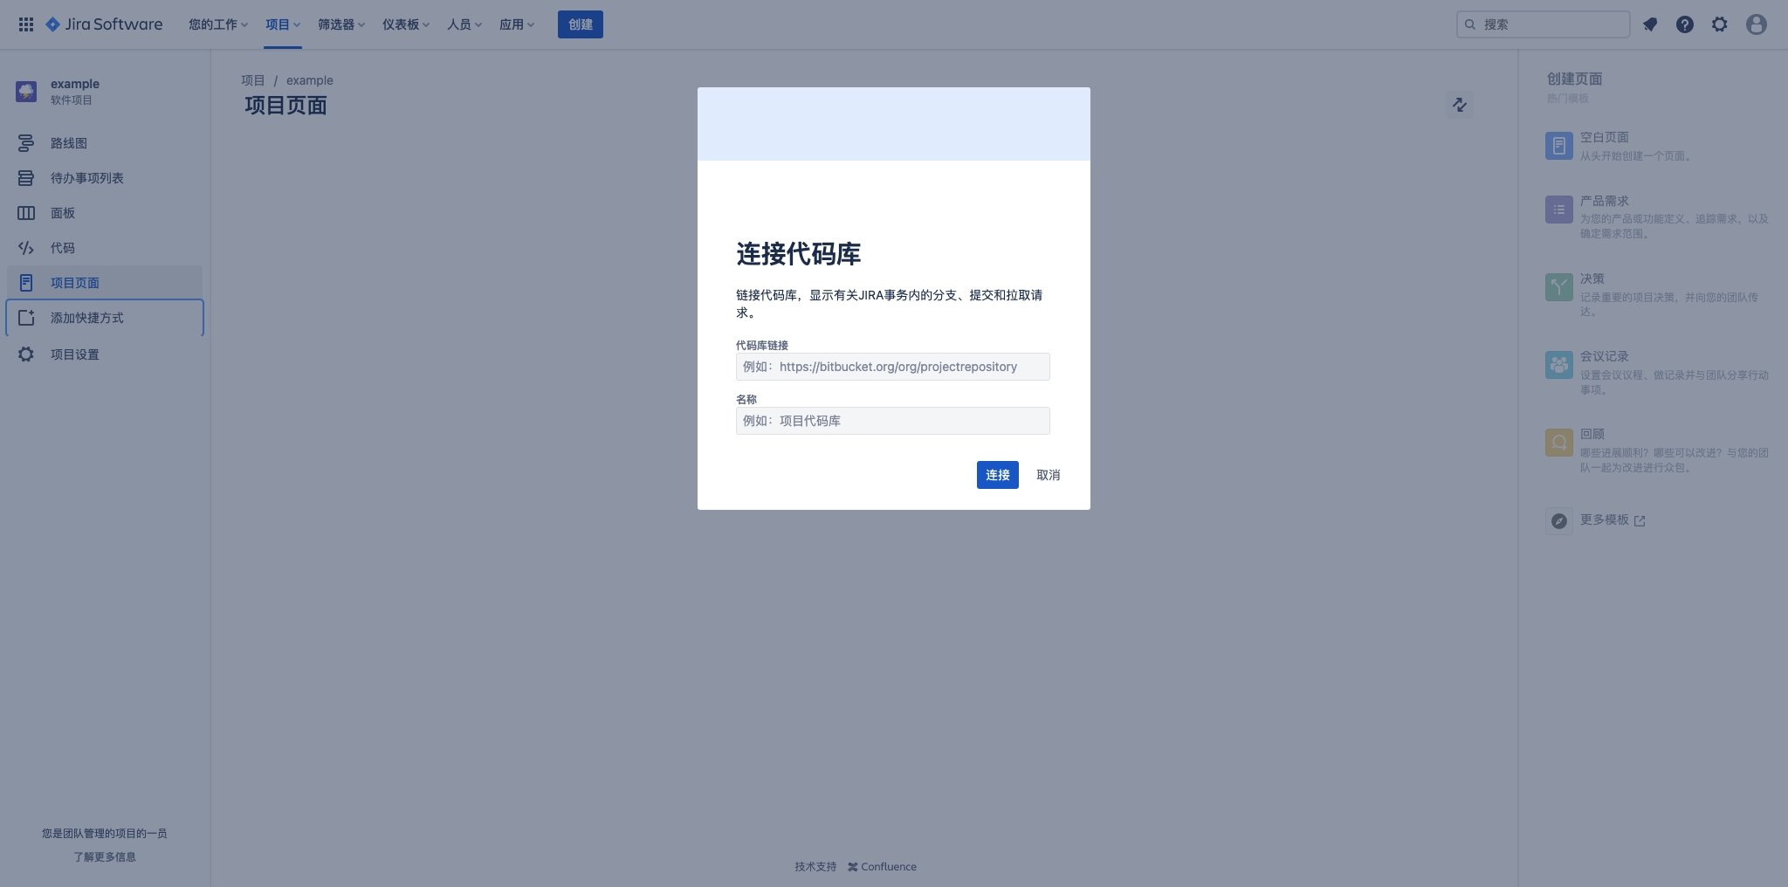Click the search magnifier icon
The image size is (1788, 887).
[1470, 24]
